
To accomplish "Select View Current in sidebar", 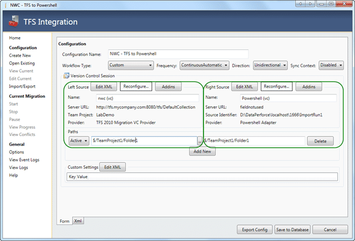I will [21, 71].
